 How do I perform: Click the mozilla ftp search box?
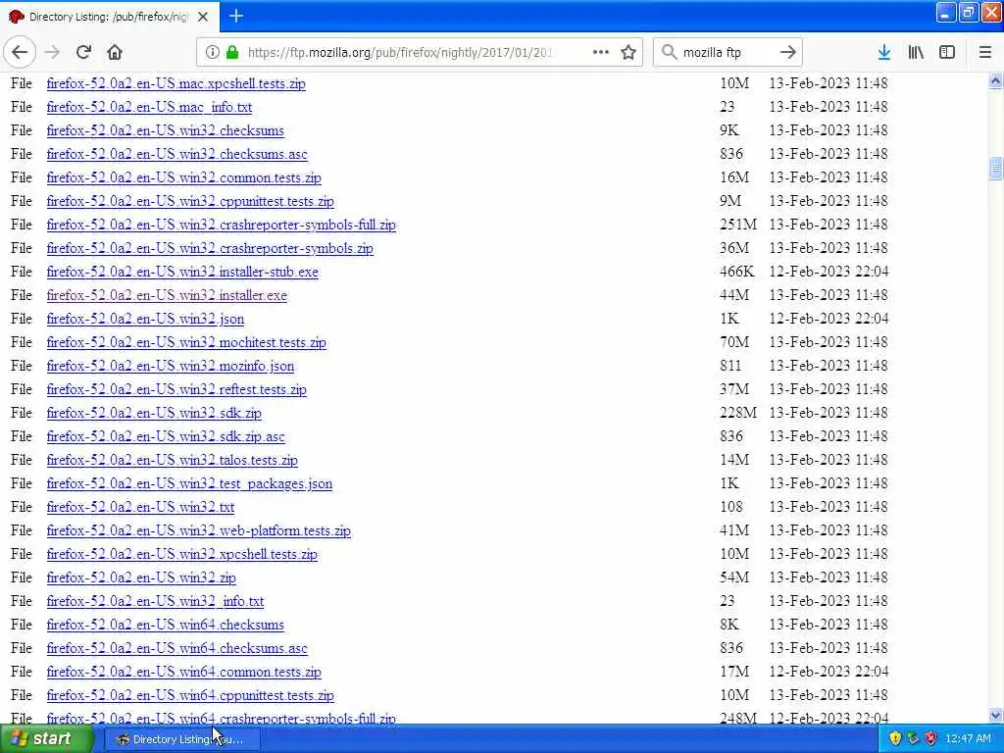tap(728, 53)
